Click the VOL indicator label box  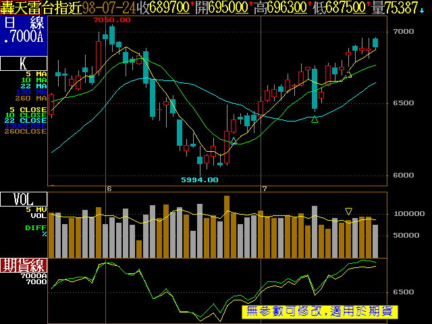24,200
